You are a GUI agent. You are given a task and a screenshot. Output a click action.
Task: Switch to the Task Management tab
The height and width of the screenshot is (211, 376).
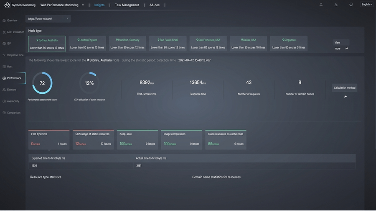pyautogui.click(x=127, y=5)
